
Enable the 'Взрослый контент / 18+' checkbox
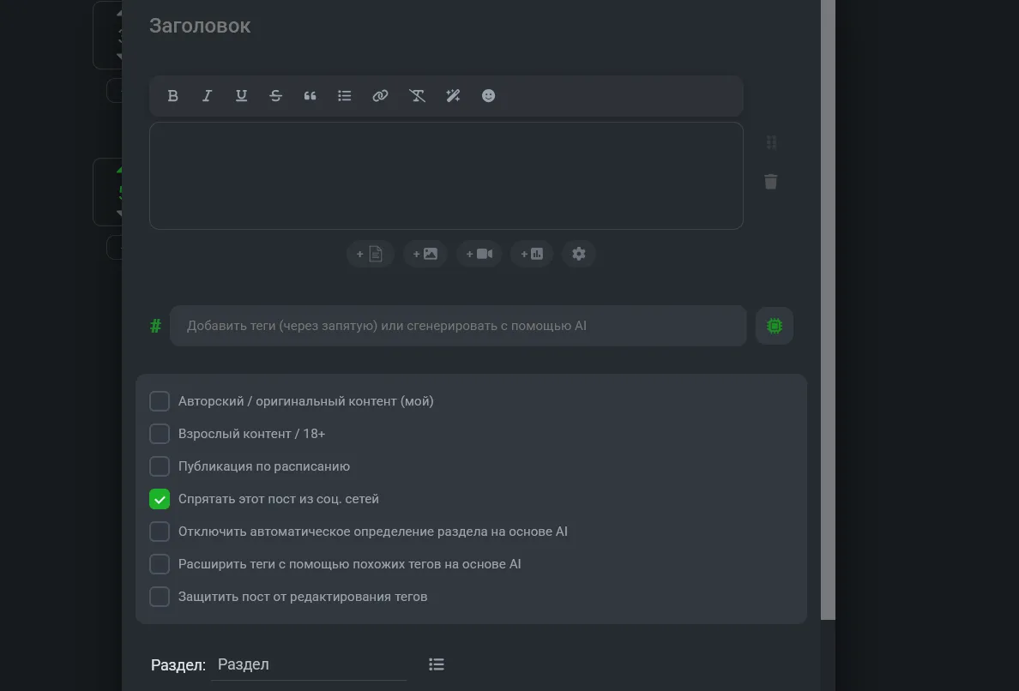[160, 434]
